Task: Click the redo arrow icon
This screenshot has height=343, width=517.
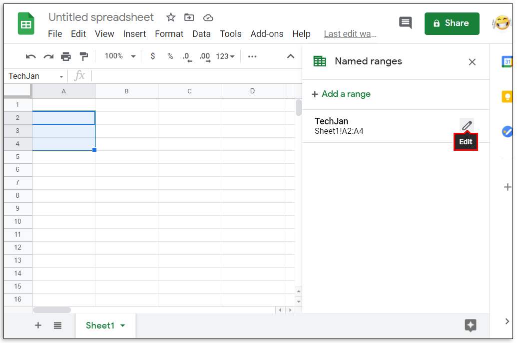Action: (x=48, y=56)
